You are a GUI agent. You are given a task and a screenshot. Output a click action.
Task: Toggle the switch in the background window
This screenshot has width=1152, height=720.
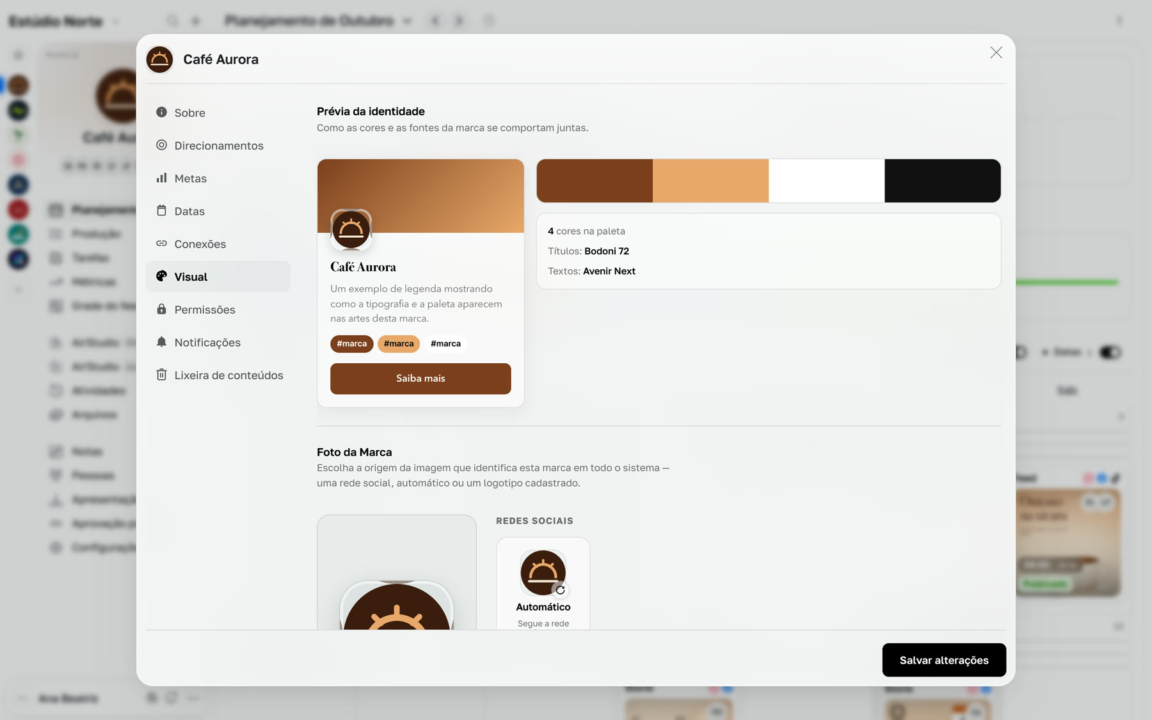[1110, 352]
